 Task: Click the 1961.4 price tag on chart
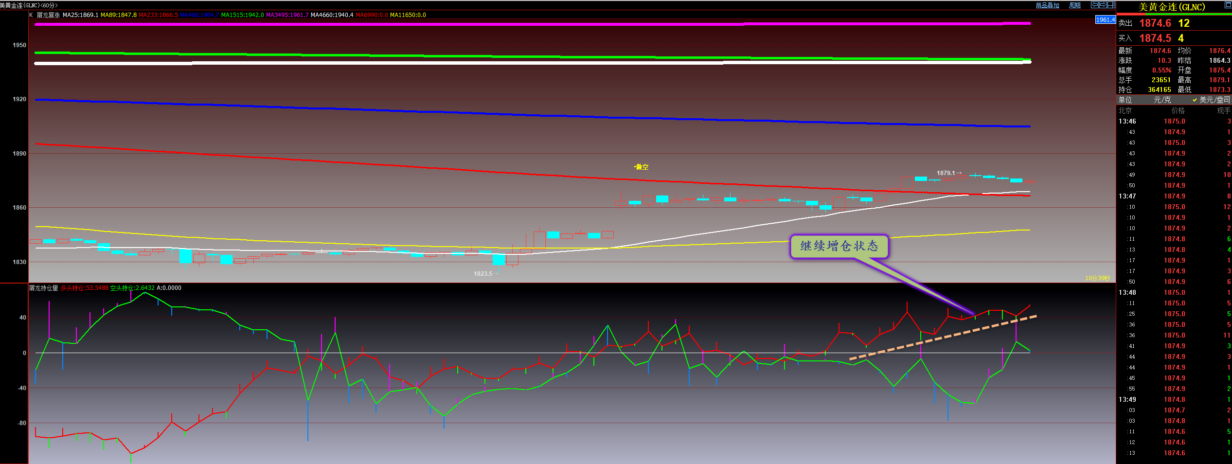click(x=1105, y=19)
